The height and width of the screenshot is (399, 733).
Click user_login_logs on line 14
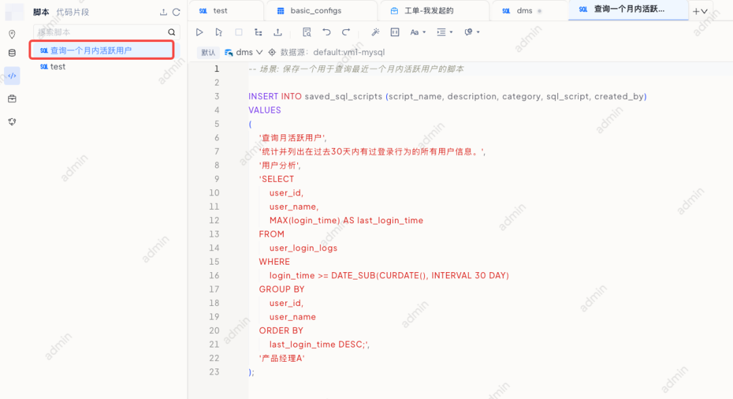[303, 248]
